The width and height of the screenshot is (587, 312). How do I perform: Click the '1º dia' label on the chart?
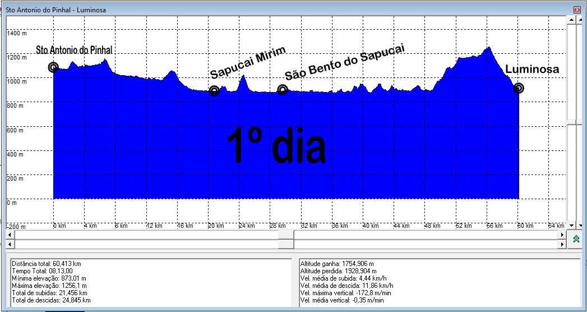click(x=276, y=146)
